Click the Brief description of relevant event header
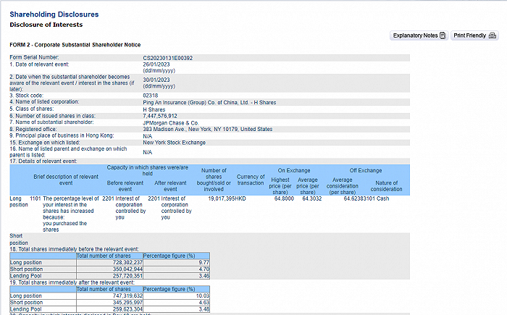 66,180
